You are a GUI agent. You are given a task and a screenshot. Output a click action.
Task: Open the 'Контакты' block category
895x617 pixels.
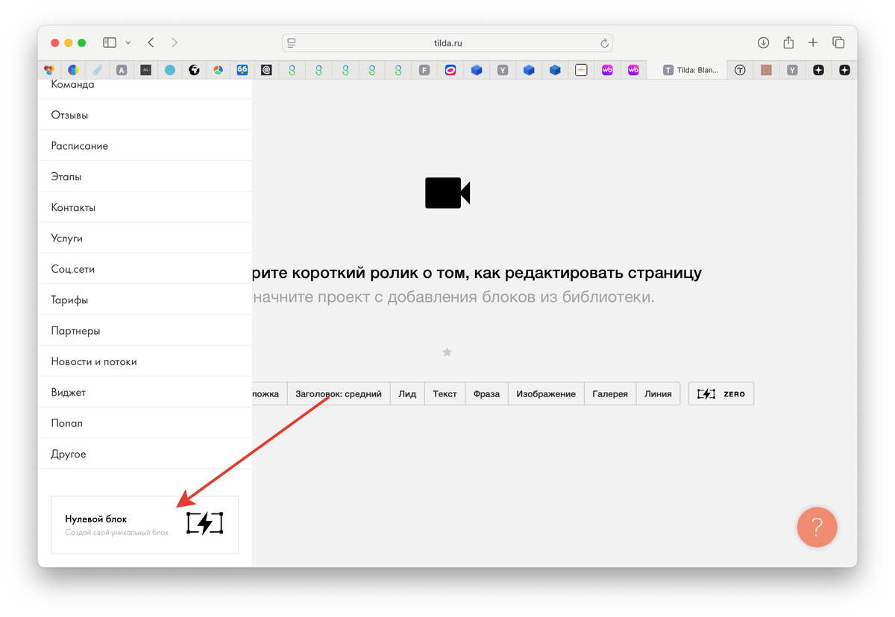pos(145,207)
